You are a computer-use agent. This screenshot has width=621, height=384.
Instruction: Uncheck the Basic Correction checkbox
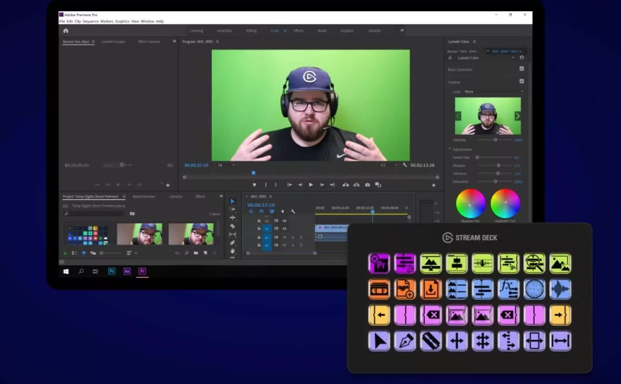pos(522,69)
